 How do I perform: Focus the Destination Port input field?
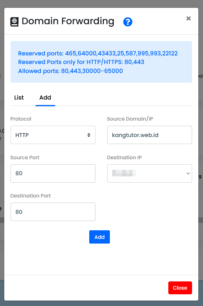[53, 212]
